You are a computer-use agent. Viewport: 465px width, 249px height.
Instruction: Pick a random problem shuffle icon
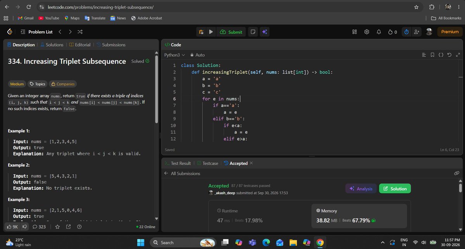tap(80, 32)
